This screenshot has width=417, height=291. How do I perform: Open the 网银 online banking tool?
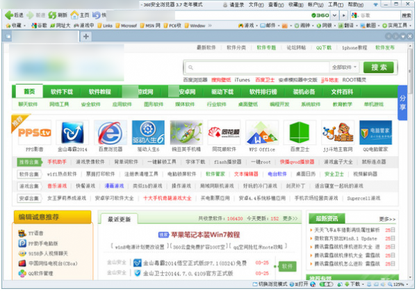[324, 26]
